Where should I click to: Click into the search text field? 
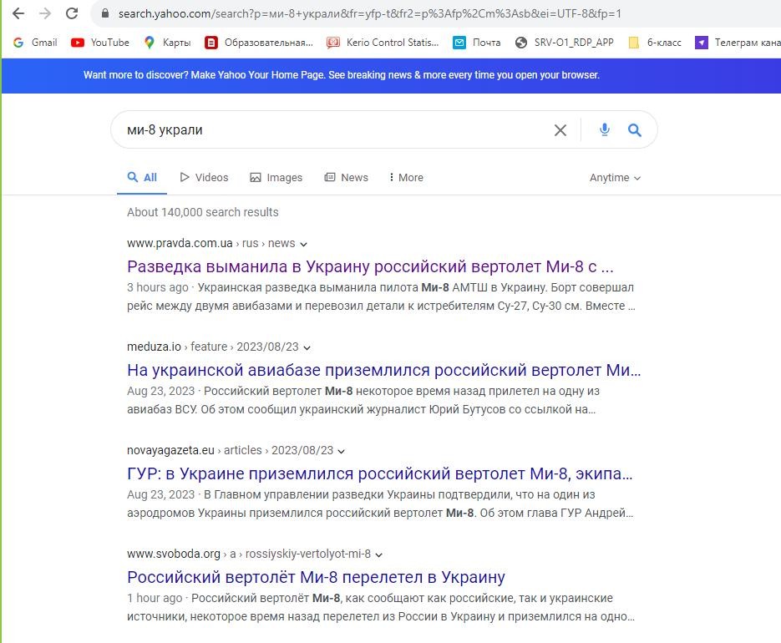click(334, 130)
